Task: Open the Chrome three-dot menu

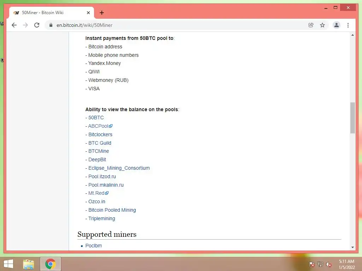Action: pos(348,25)
